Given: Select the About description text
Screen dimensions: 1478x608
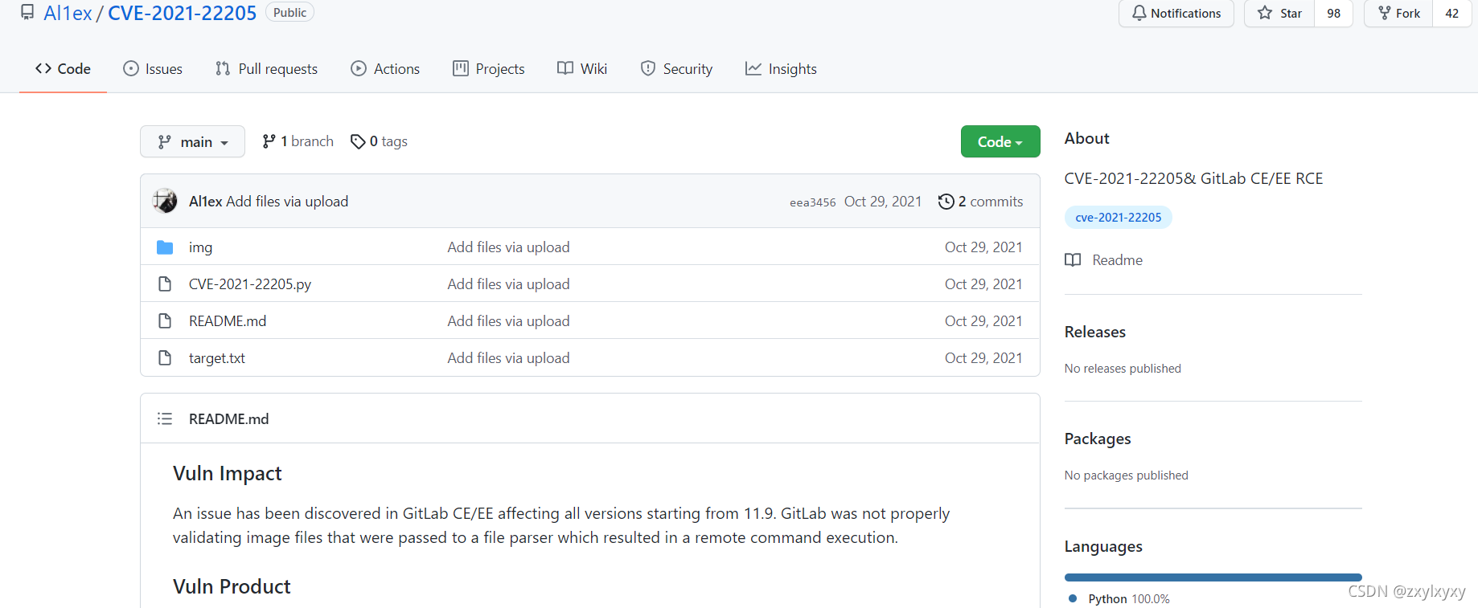Looking at the screenshot, I should click(x=1194, y=178).
